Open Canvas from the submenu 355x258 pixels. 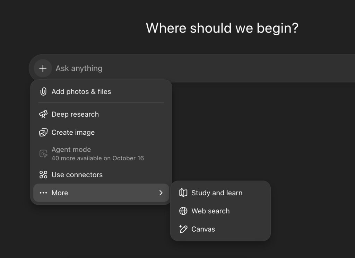pos(203,229)
